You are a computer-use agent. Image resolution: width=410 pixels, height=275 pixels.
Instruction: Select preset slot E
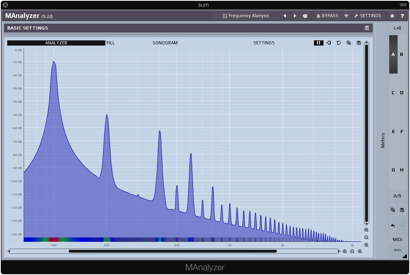(x=393, y=132)
